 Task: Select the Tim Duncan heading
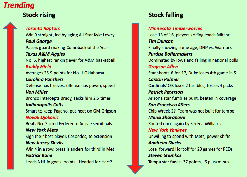click(x=161, y=41)
